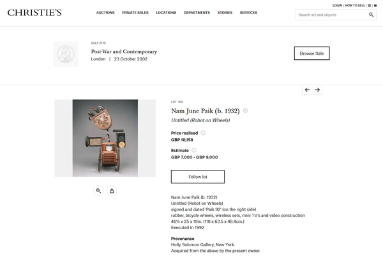Go to the next lot arrow
The height and width of the screenshot is (259, 383).
pyautogui.click(x=318, y=90)
